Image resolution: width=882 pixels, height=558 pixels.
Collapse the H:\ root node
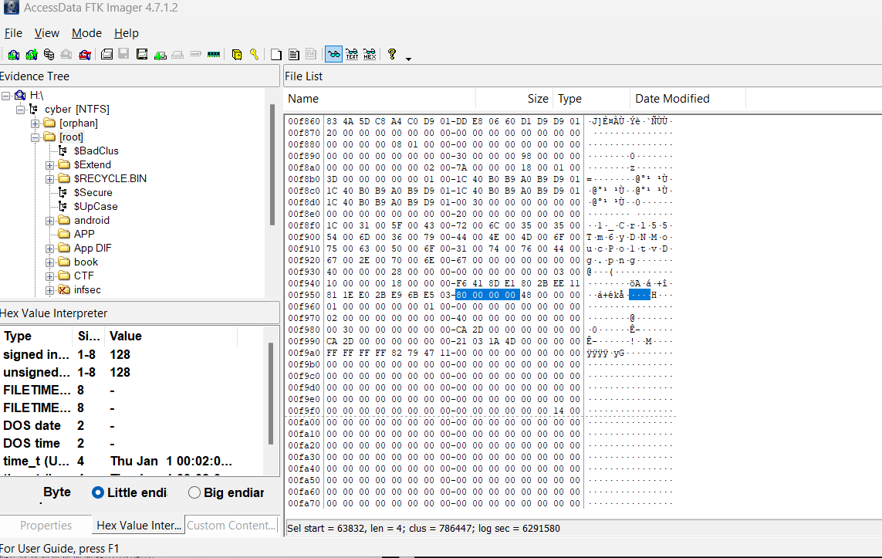(x=5, y=96)
